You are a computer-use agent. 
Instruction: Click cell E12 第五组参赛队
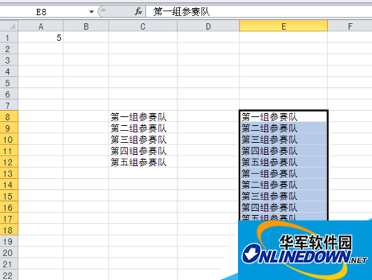283,162
